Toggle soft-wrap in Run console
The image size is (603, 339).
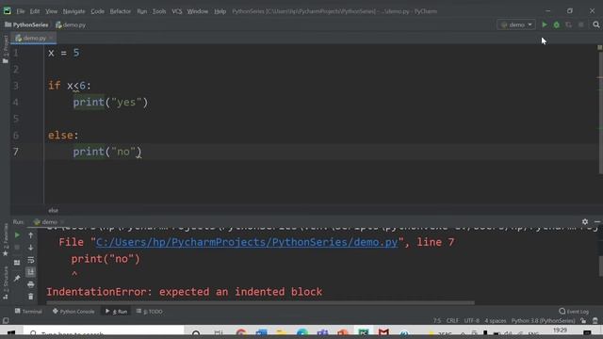pyautogui.click(x=31, y=260)
